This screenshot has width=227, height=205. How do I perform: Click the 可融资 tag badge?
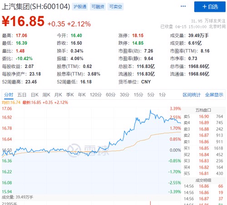point(98,7)
